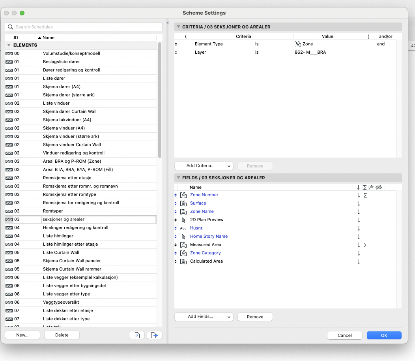
Task: Click sort arrow in Surface field row
Action: (x=359, y=203)
